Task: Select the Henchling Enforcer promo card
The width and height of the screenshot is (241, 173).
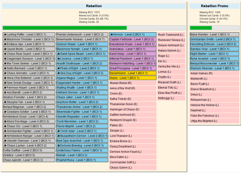Action: click(x=214, y=44)
